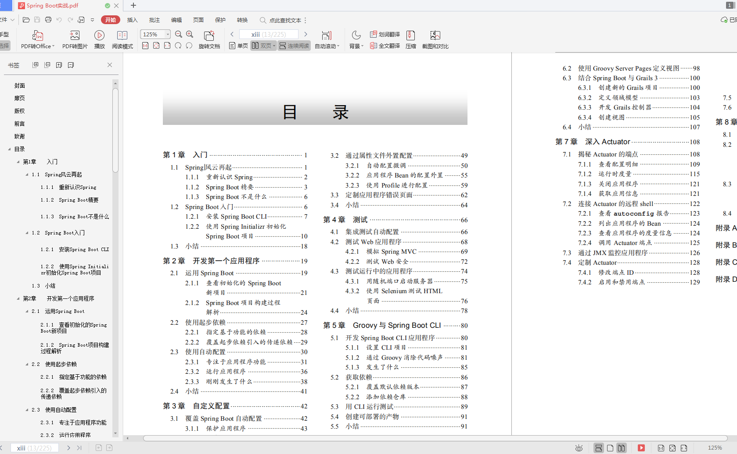The width and height of the screenshot is (737, 454).
Task: Expand all bookmarks in the bookmark panel
Action: tap(36, 65)
